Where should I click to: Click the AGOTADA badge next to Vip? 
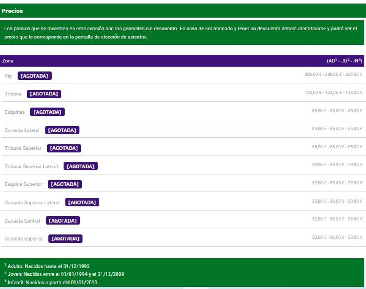click(x=34, y=76)
